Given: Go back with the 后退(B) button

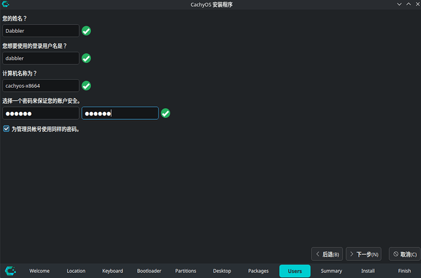Looking at the screenshot, I should (x=327, y=254).
